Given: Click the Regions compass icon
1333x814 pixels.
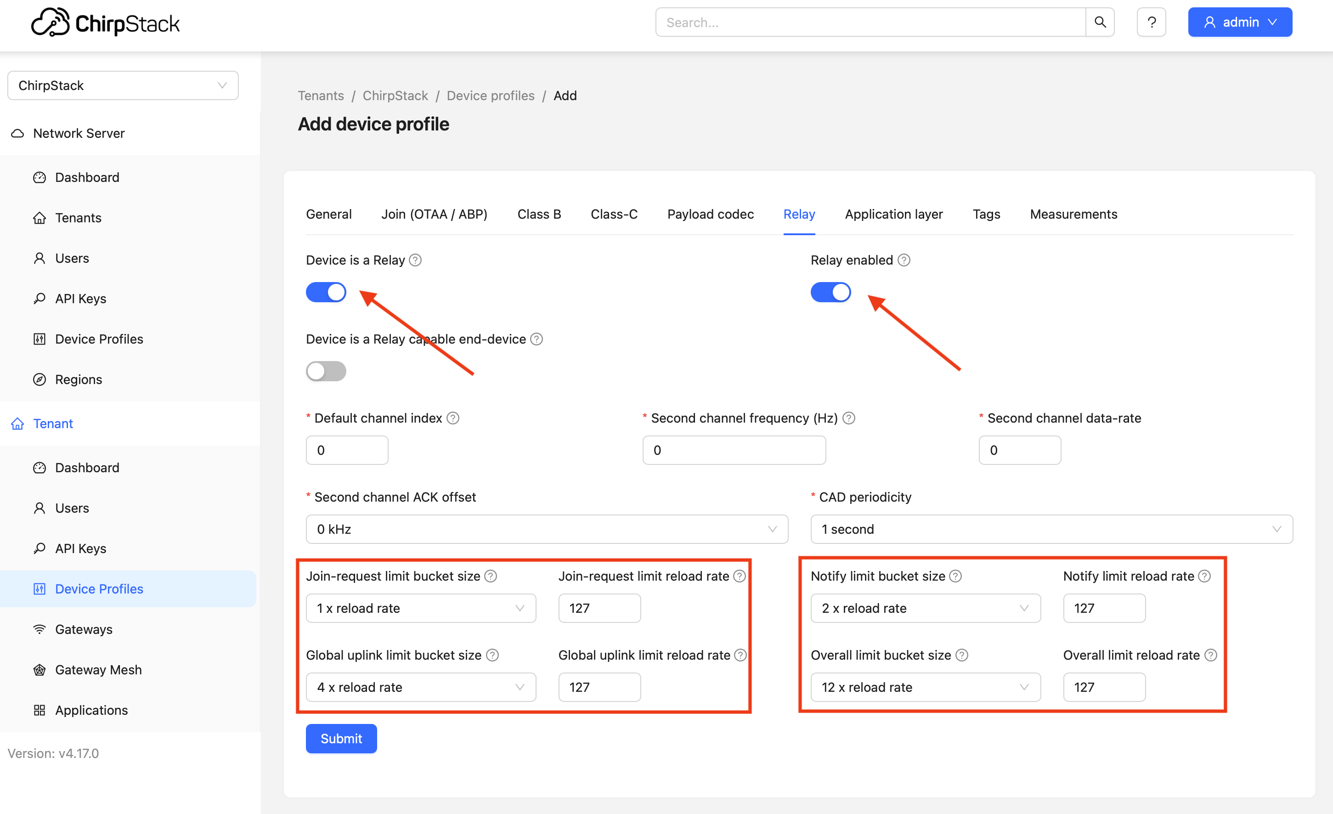Looking at the screenshot, I should [40, 379].
